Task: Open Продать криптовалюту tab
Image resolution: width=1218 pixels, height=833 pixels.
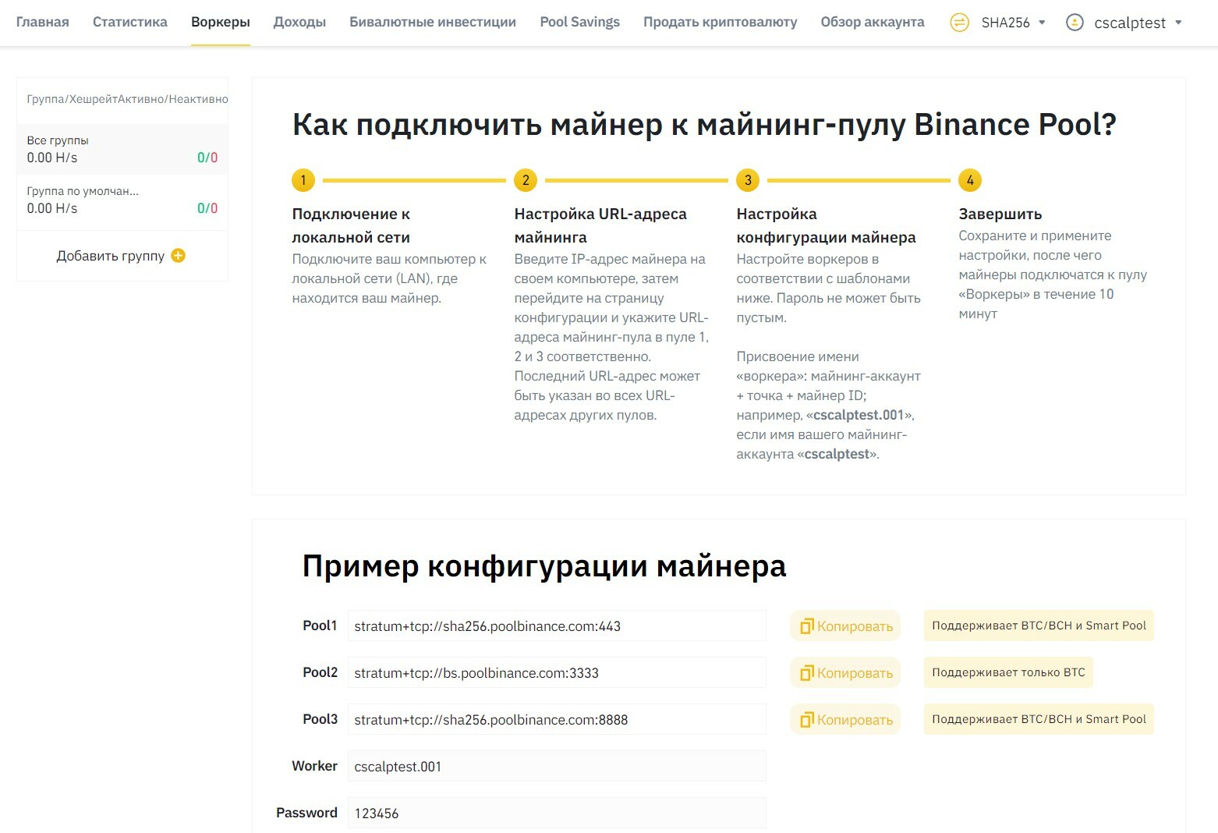Action: coord(721,23)
